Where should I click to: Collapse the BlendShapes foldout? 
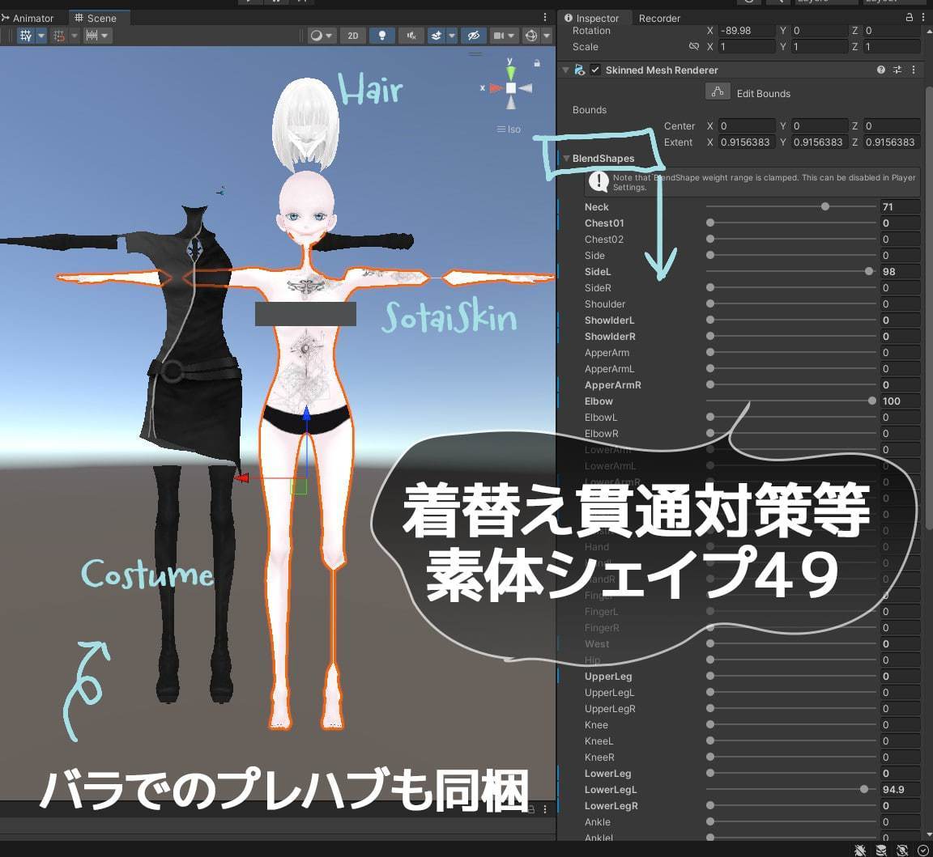(x=566, y=158)
